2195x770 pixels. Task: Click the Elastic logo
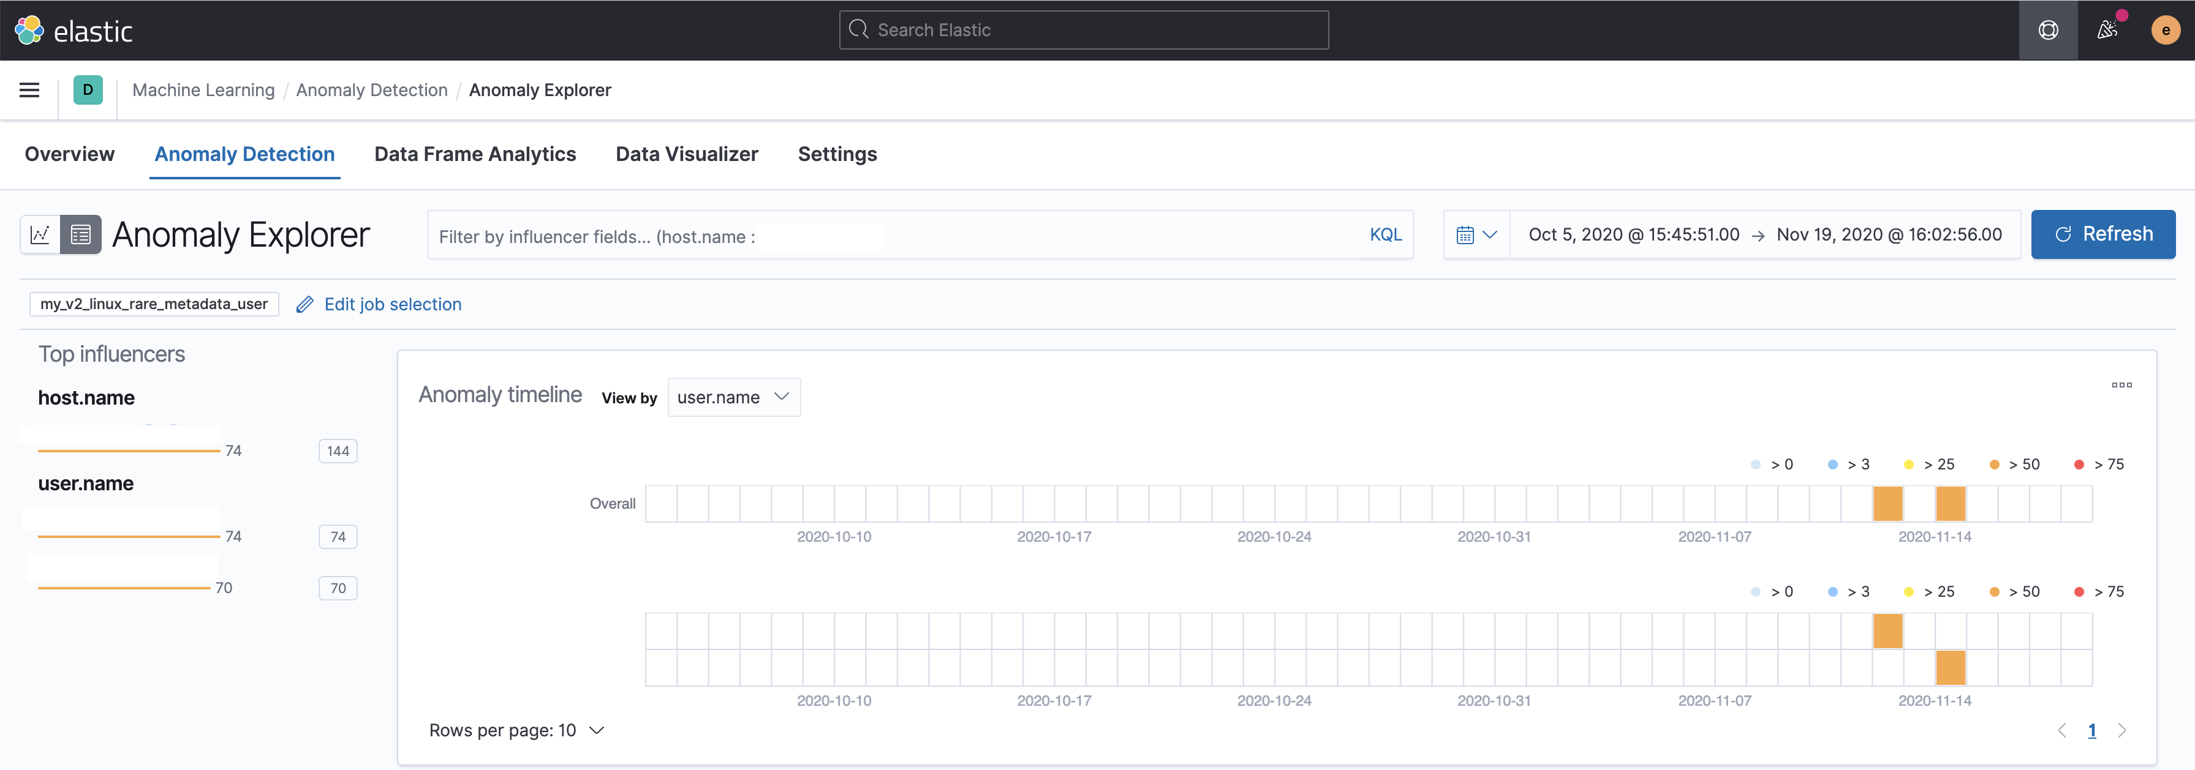click(74, 31)
